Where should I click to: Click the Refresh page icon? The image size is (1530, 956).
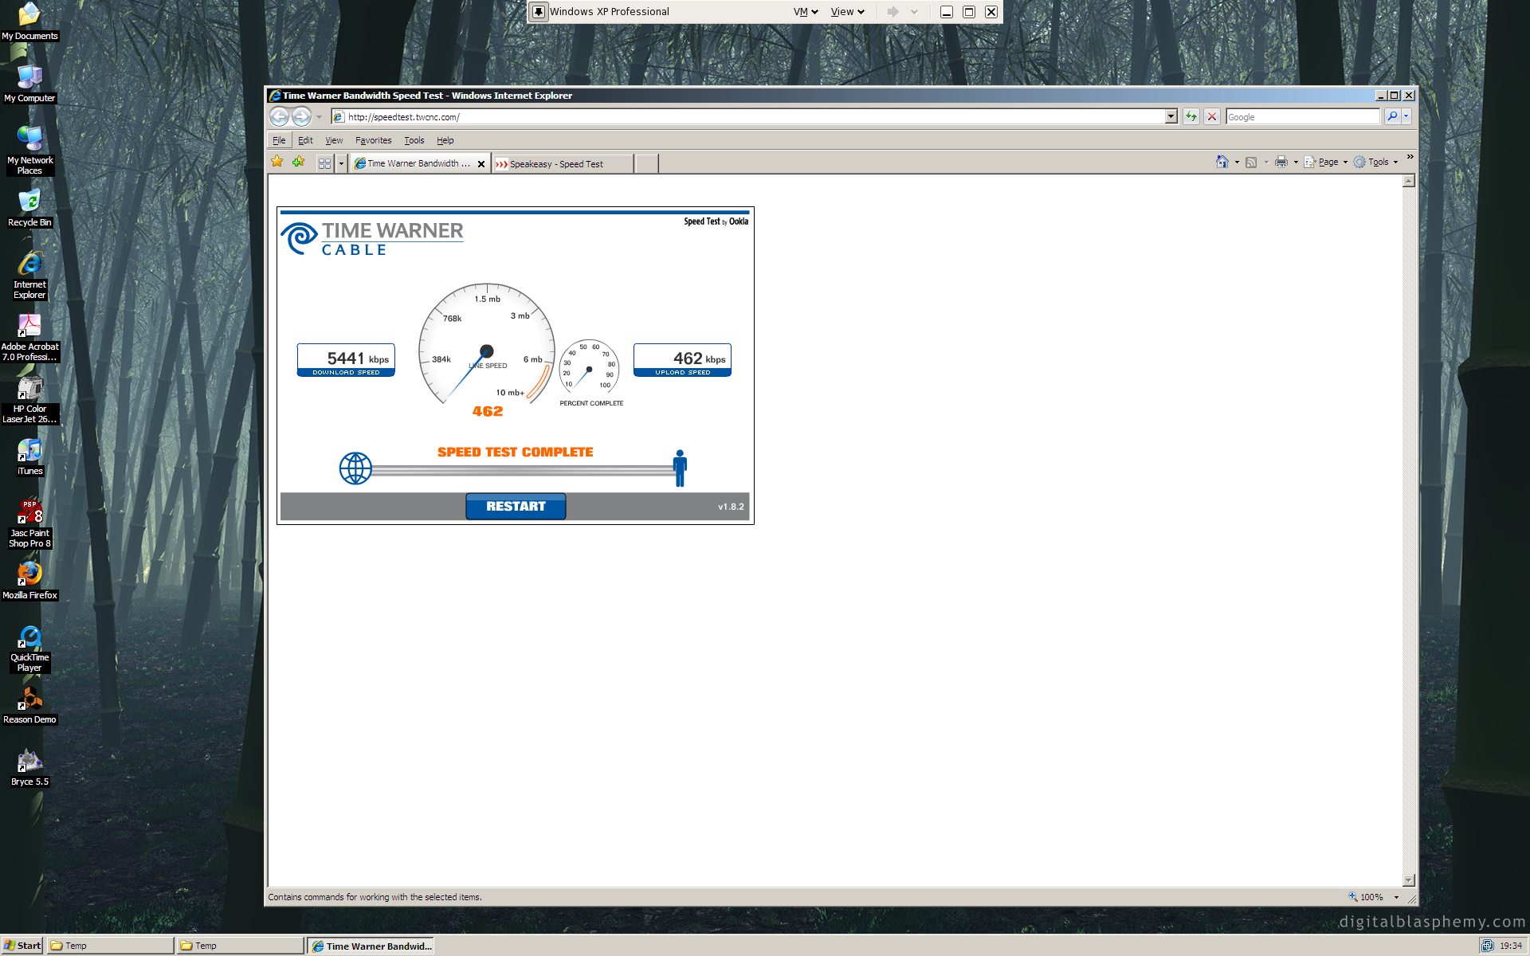coord(1191,117)
